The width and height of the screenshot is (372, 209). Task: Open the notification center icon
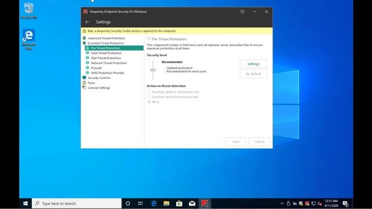point(345,204)
